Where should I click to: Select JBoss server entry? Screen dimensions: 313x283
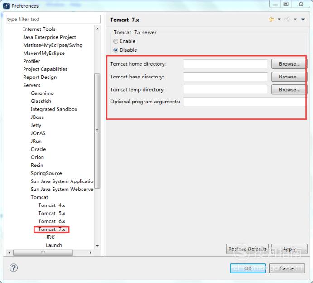click(37, 117)
